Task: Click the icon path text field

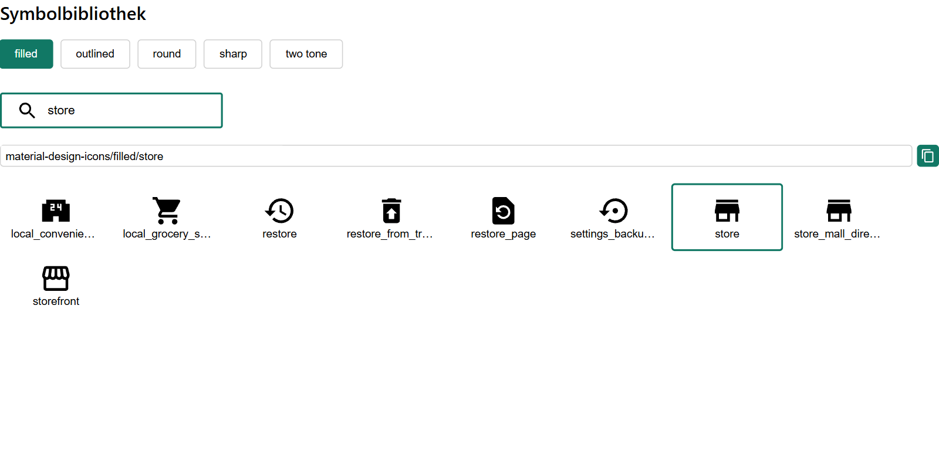Action: pos(456,156)
